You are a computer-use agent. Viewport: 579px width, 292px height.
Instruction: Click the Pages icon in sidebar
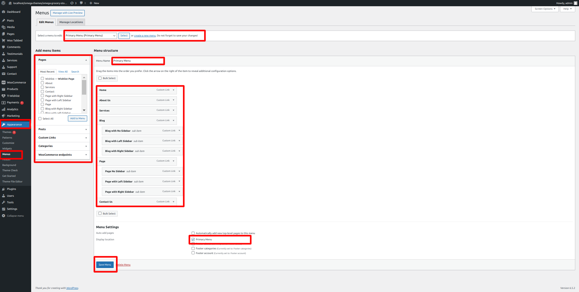point(3,34)
